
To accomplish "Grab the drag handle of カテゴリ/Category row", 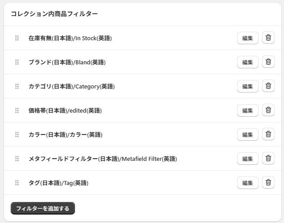I will (17, 86).
